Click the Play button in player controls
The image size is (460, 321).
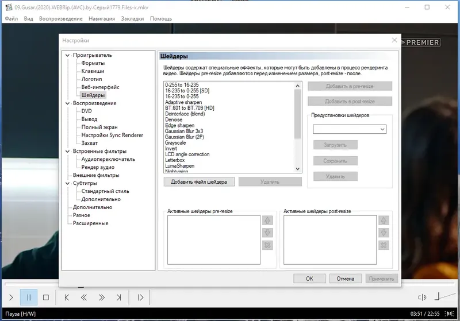click(11, 297)
